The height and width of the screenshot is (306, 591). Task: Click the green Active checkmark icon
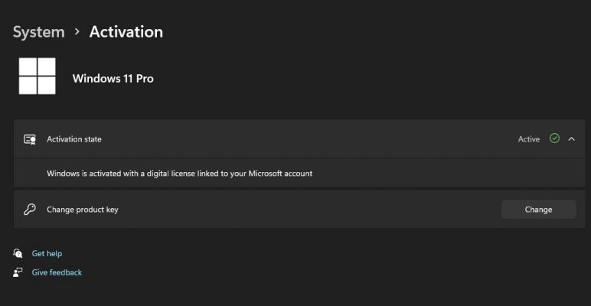(x=554, y=138)
